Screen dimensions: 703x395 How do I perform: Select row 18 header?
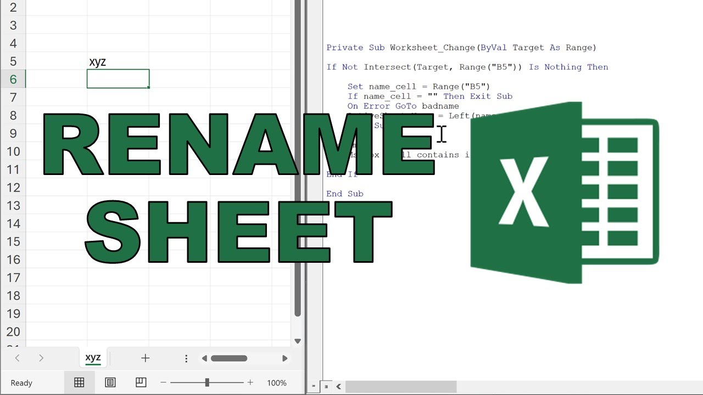13,296
